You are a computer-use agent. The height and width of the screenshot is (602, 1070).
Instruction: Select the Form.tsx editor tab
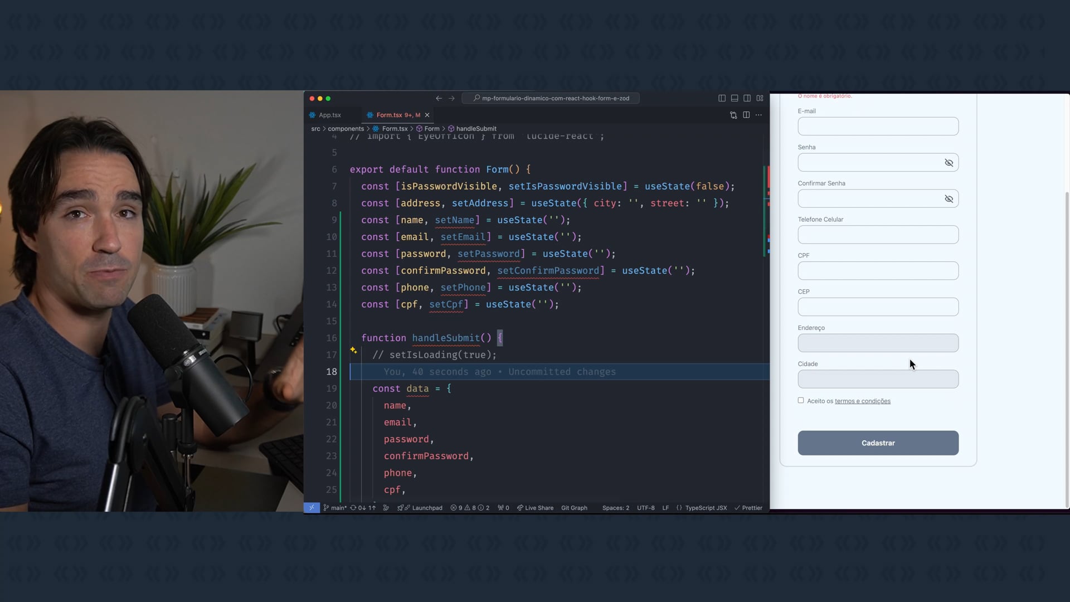pos(397,115)
